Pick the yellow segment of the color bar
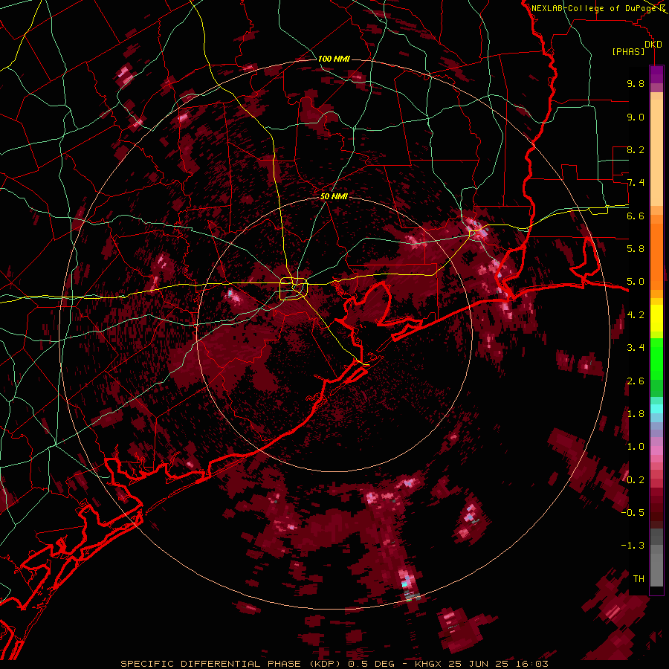The image size is (669, 669). 656,318
